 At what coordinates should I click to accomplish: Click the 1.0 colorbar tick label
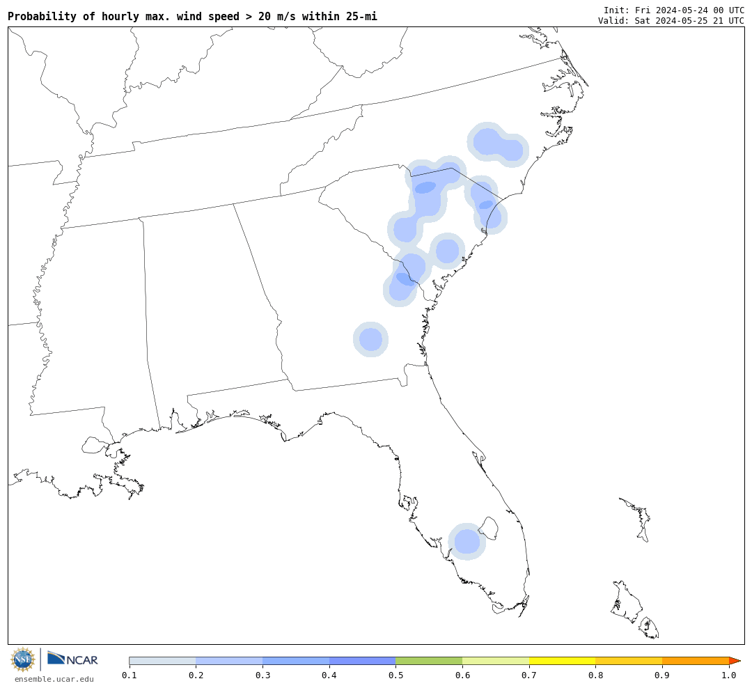click(729, 675)
